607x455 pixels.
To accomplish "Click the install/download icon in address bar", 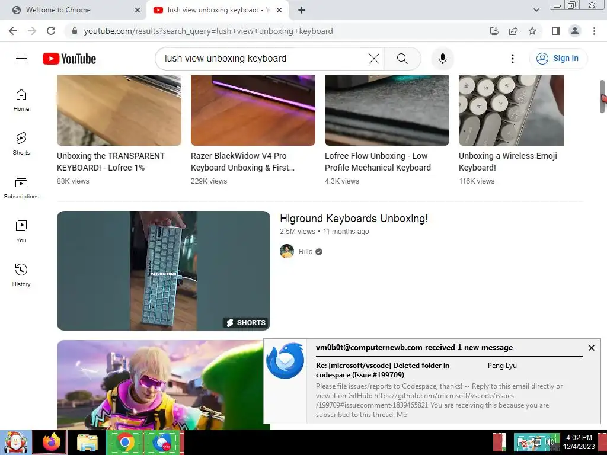I will pyautogui.click(x=494, y=31).
